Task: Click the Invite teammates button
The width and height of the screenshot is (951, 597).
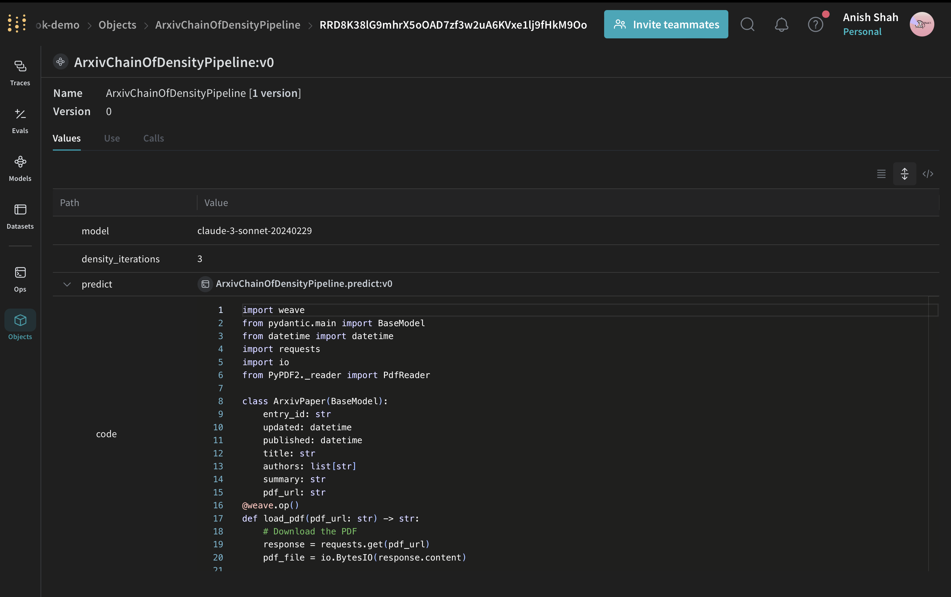Action: [665, 24]
